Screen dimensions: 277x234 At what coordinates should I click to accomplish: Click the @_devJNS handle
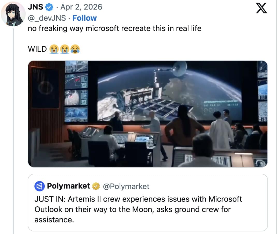(x=47, y=18)
